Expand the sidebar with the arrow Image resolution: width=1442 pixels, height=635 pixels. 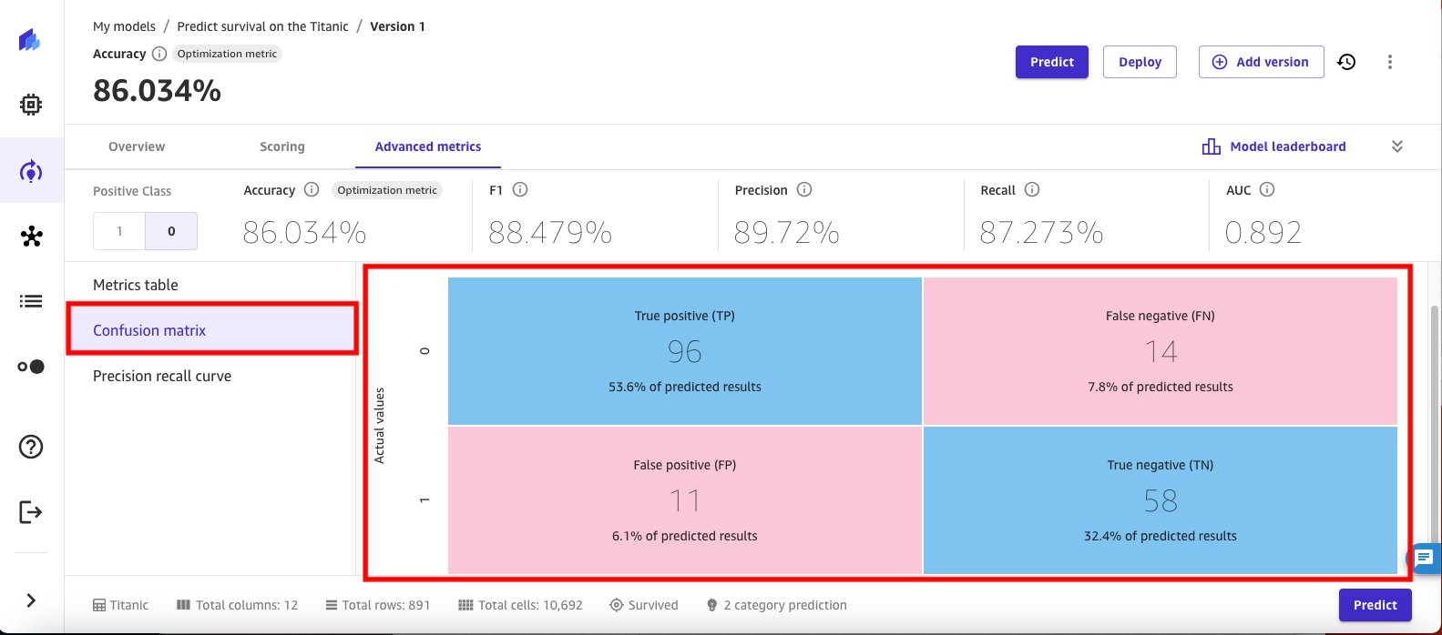(31, 600)
